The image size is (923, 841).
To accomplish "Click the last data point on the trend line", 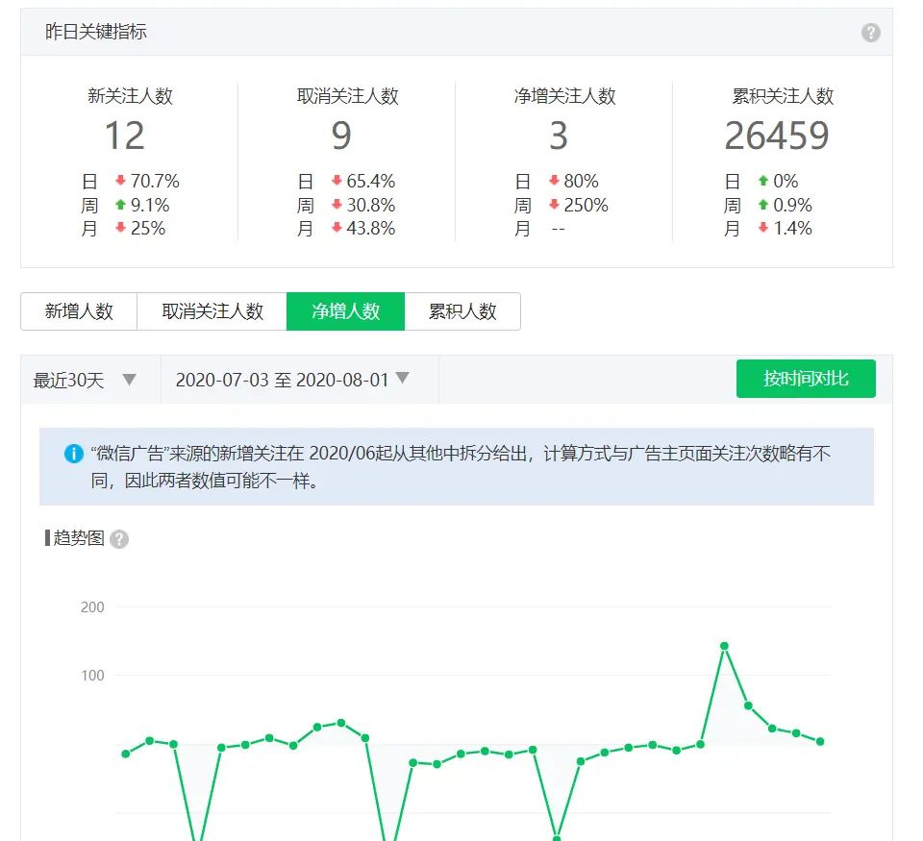I will point(820,742).
